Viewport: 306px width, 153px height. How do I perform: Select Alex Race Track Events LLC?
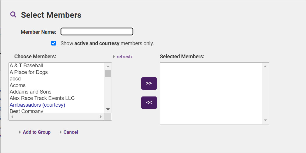(x=42, y=98)
